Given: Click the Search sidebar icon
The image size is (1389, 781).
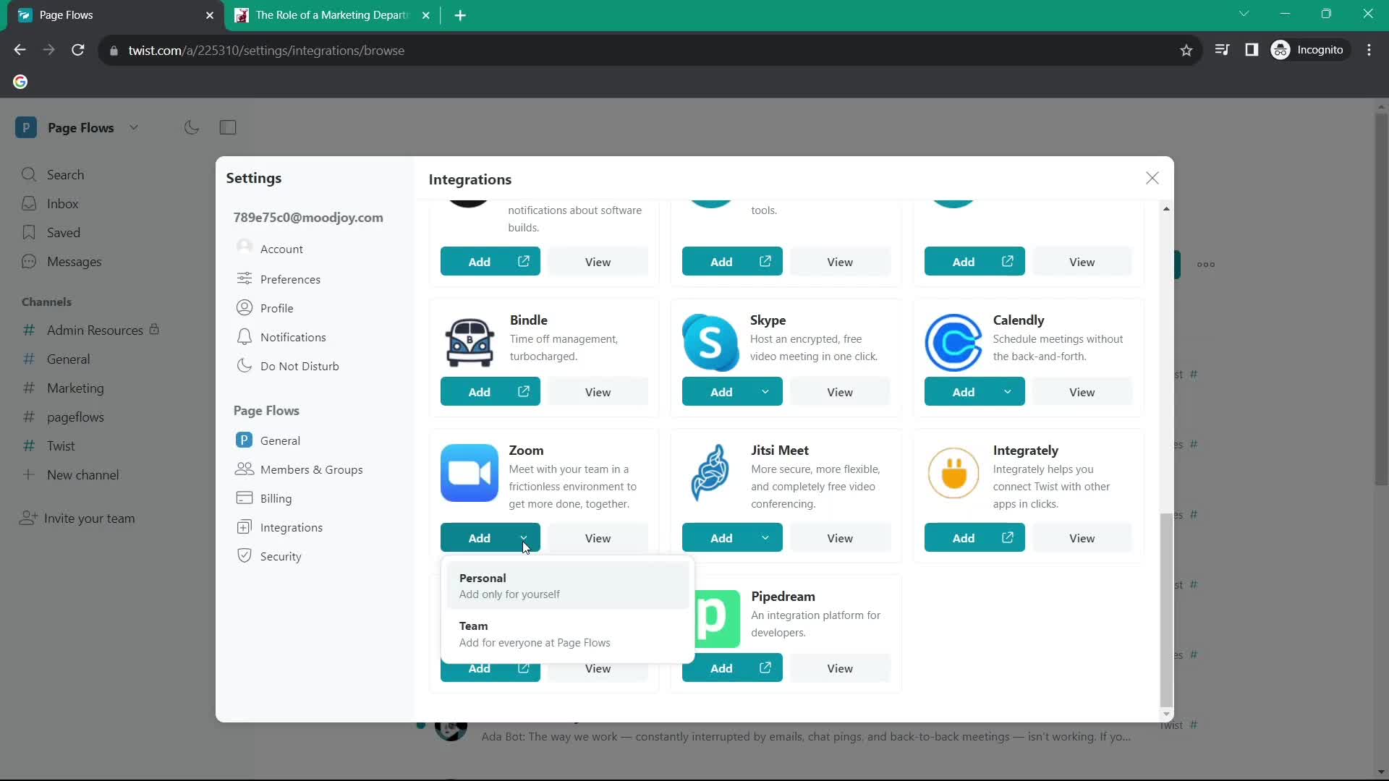Looking at the screenshot, I should [x=29, y=174].
